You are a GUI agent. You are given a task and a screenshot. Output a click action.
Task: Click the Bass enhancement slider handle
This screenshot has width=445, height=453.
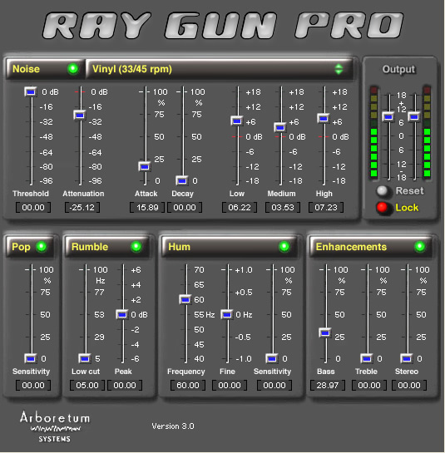(324, 332)
